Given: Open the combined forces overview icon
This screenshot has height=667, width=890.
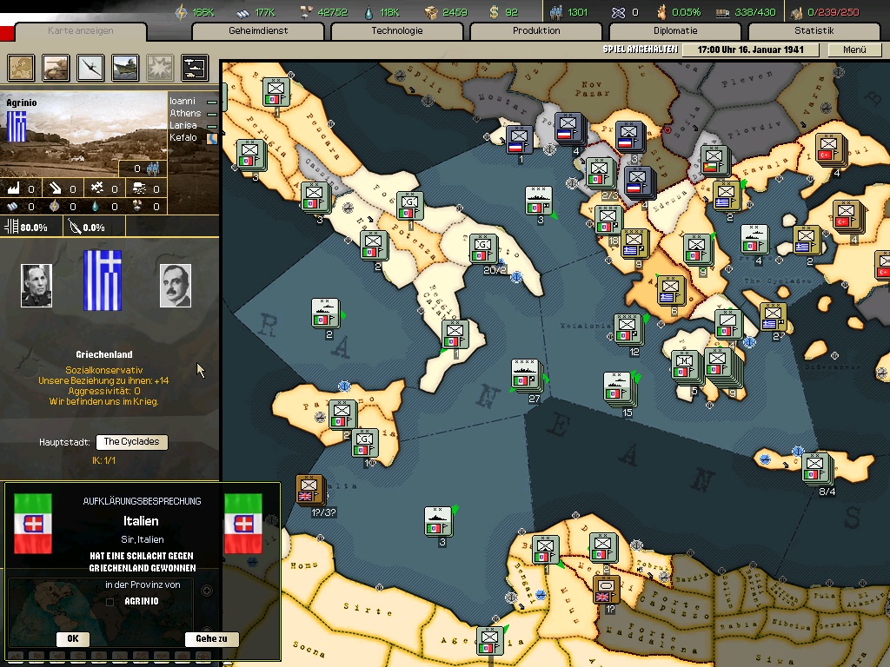Looking at the screenshot, I should coord(194,67).
